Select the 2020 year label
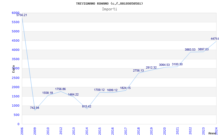 point(165,131)
